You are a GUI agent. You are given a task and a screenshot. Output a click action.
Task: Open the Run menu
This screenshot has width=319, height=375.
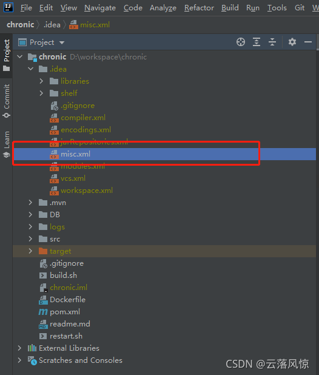253,8
